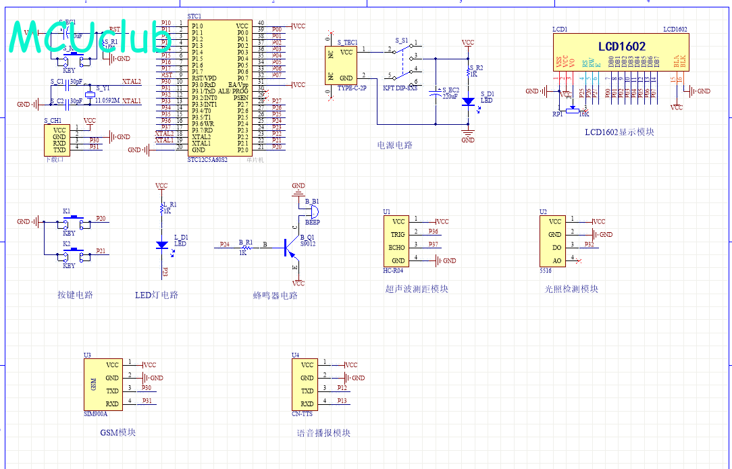Click the HC-R04 ultrasonic module U1

point(398,241)
